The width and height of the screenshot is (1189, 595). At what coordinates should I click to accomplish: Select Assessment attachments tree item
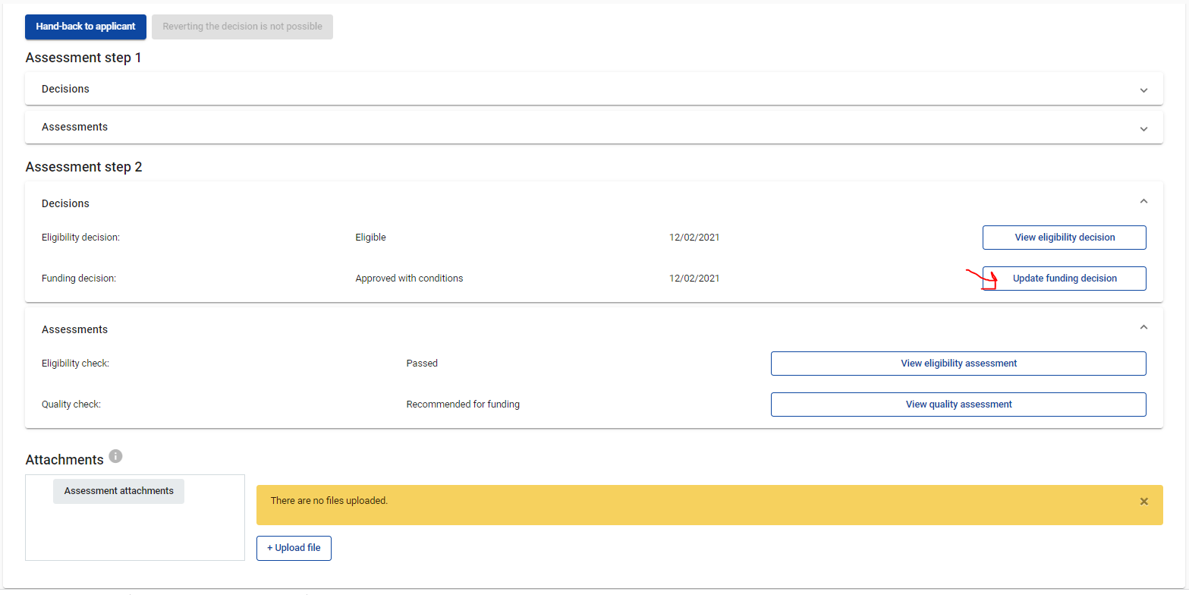[119, 491]
